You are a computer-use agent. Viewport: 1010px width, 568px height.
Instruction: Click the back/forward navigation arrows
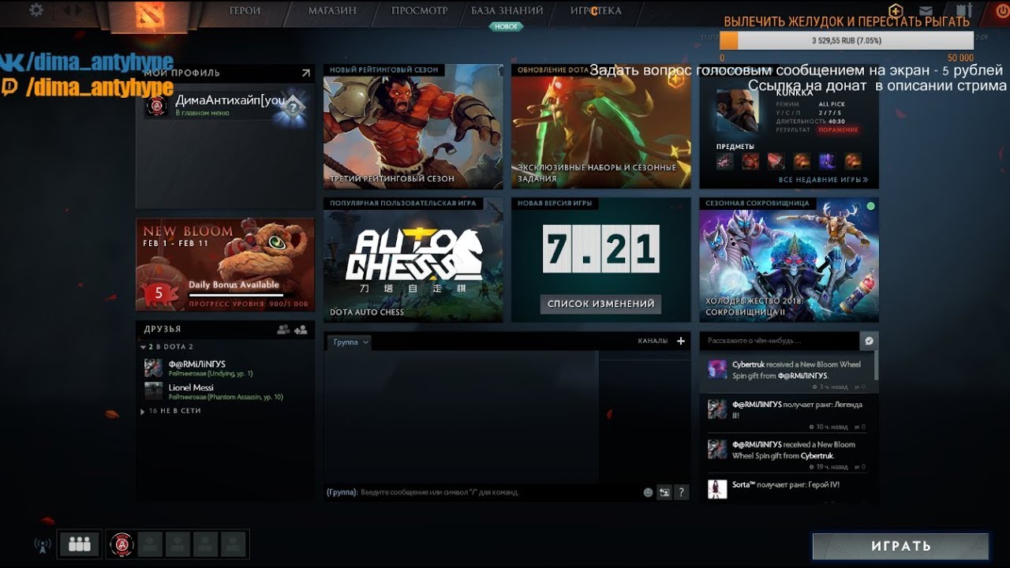72,10
